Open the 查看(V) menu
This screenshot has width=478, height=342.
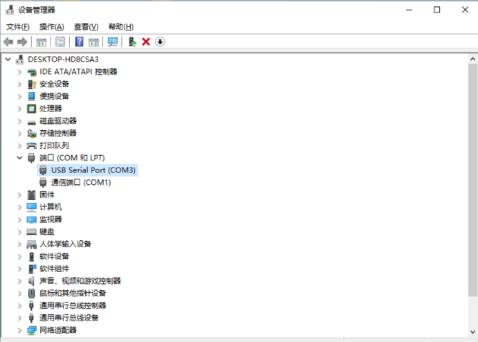click(86, 27)
